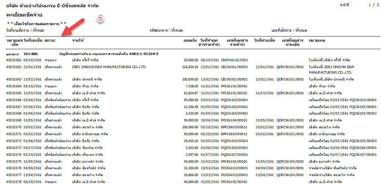The image size is (381, 184).
Task: Click document number PQ256105/00002
Action: (x=234, y=113)
